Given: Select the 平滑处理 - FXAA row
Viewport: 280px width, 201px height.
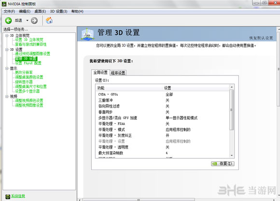Looking at the screenshot, I should pos(163,124).
